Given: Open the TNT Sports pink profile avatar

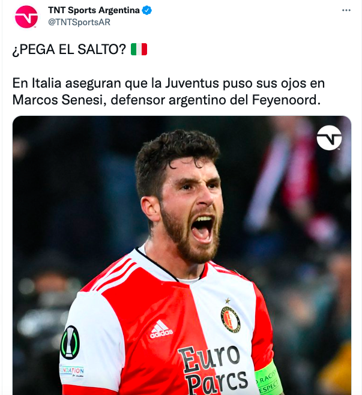Looking at the screenshot, I should click(26, 17).
